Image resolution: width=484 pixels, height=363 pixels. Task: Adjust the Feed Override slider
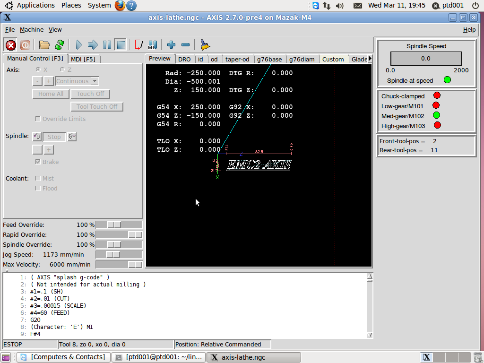click(114, 225)
